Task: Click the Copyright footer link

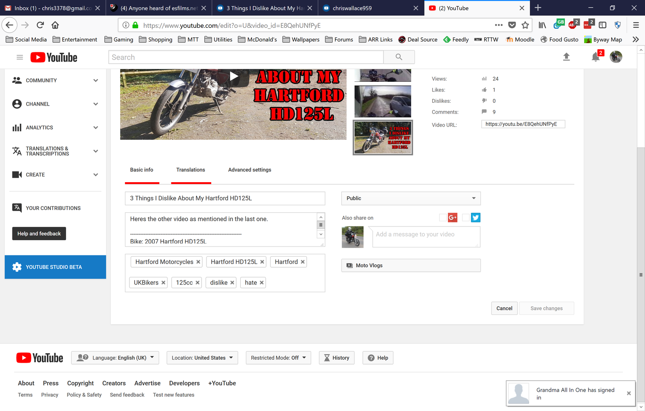Action: [80, 383]
